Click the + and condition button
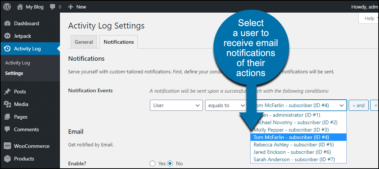This screenshot has height=169, width=379. click(358, 105)
